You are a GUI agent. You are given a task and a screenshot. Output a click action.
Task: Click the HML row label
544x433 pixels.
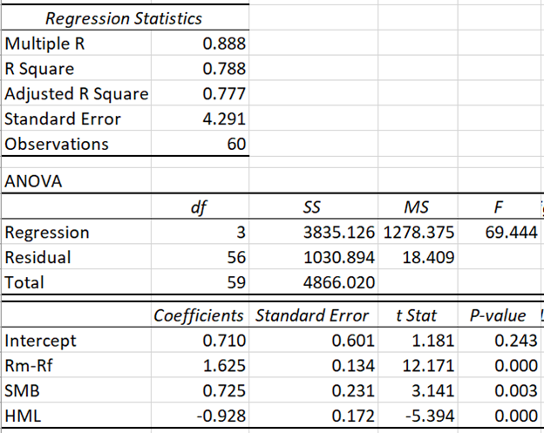[23, 416]
